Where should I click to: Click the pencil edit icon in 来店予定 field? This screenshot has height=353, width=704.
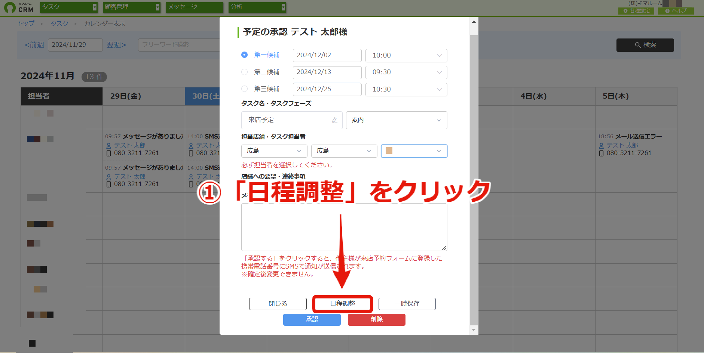(x=334, y=120)
